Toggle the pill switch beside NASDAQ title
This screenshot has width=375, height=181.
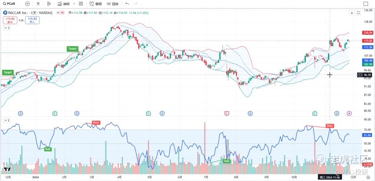tap(60, 13)
